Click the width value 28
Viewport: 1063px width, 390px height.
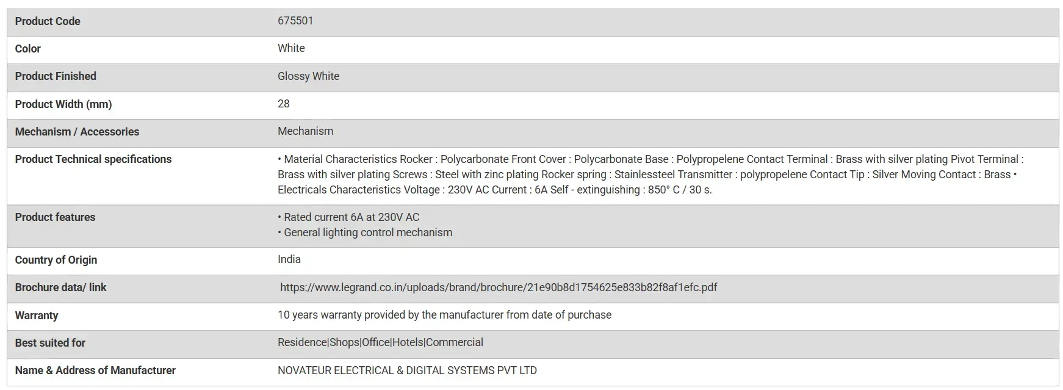tap(284, 104)
